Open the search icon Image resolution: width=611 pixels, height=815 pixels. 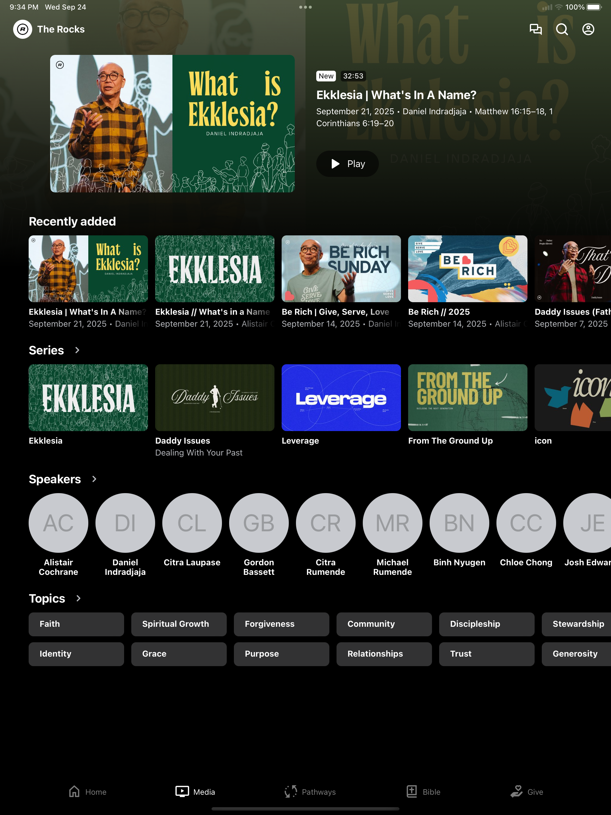(561, 29)
